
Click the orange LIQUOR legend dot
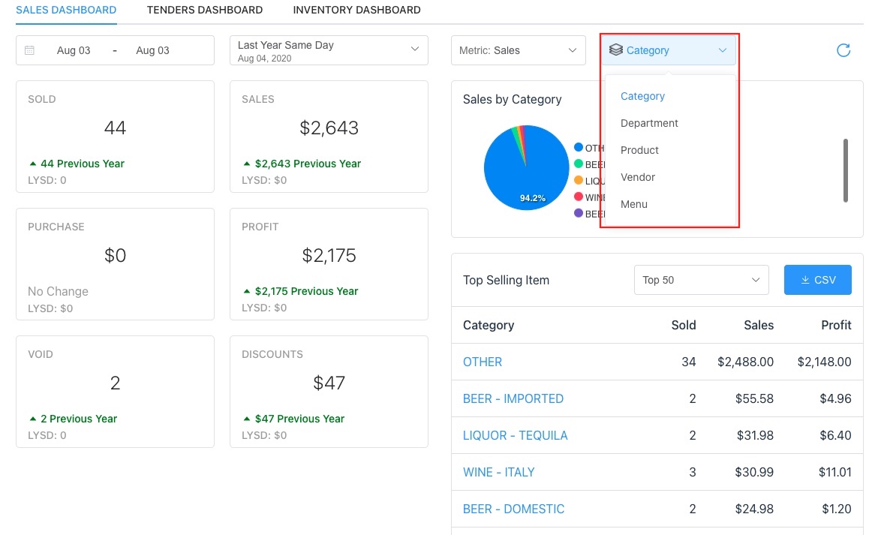click(x=579, y=181)
